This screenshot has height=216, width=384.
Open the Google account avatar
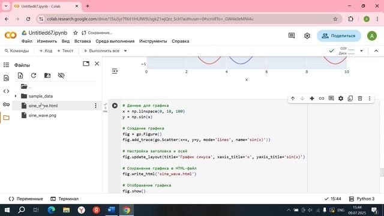[x=372, y=36]
